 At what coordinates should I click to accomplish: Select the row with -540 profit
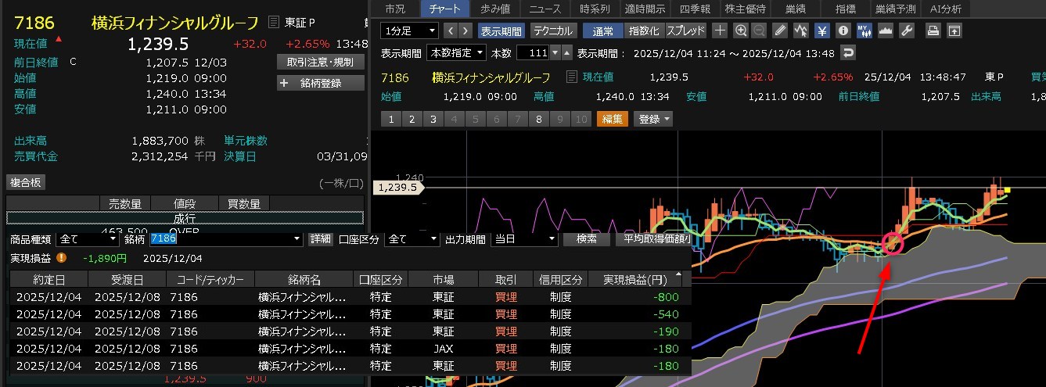point(349,314)
